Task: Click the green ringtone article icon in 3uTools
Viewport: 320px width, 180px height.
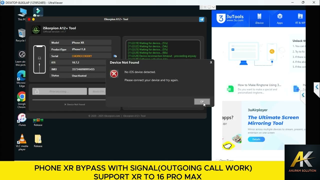Action: (x=230, y=89)
